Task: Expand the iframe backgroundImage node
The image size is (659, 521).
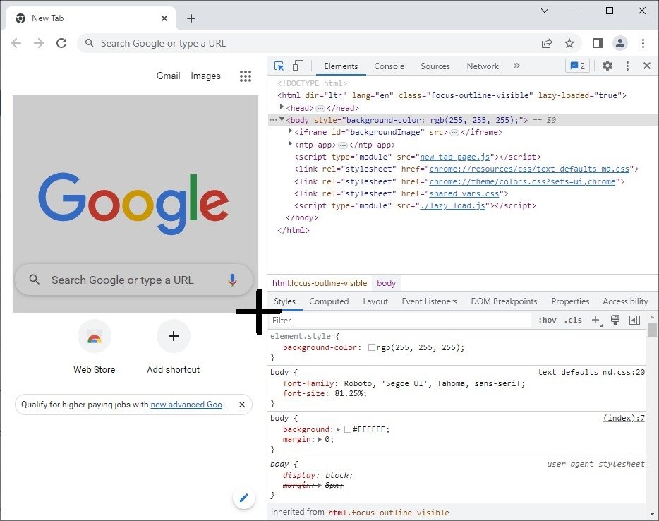Action: coord(290,131)
